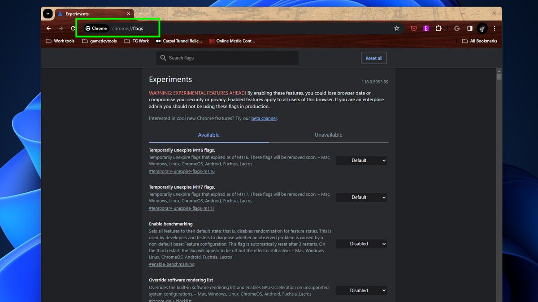
Task: Click the Enable benchmarking flag title
Action: tap(171, 224)
